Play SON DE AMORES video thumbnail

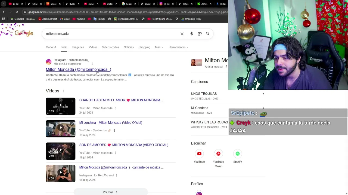61,151
